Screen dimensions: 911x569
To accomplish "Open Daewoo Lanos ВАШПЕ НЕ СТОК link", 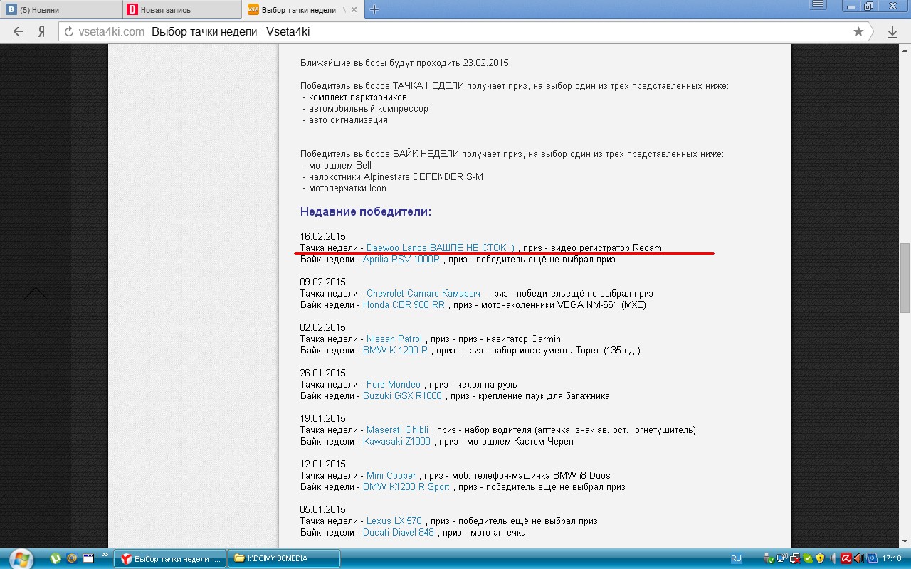I will click(x=441, y=248).
